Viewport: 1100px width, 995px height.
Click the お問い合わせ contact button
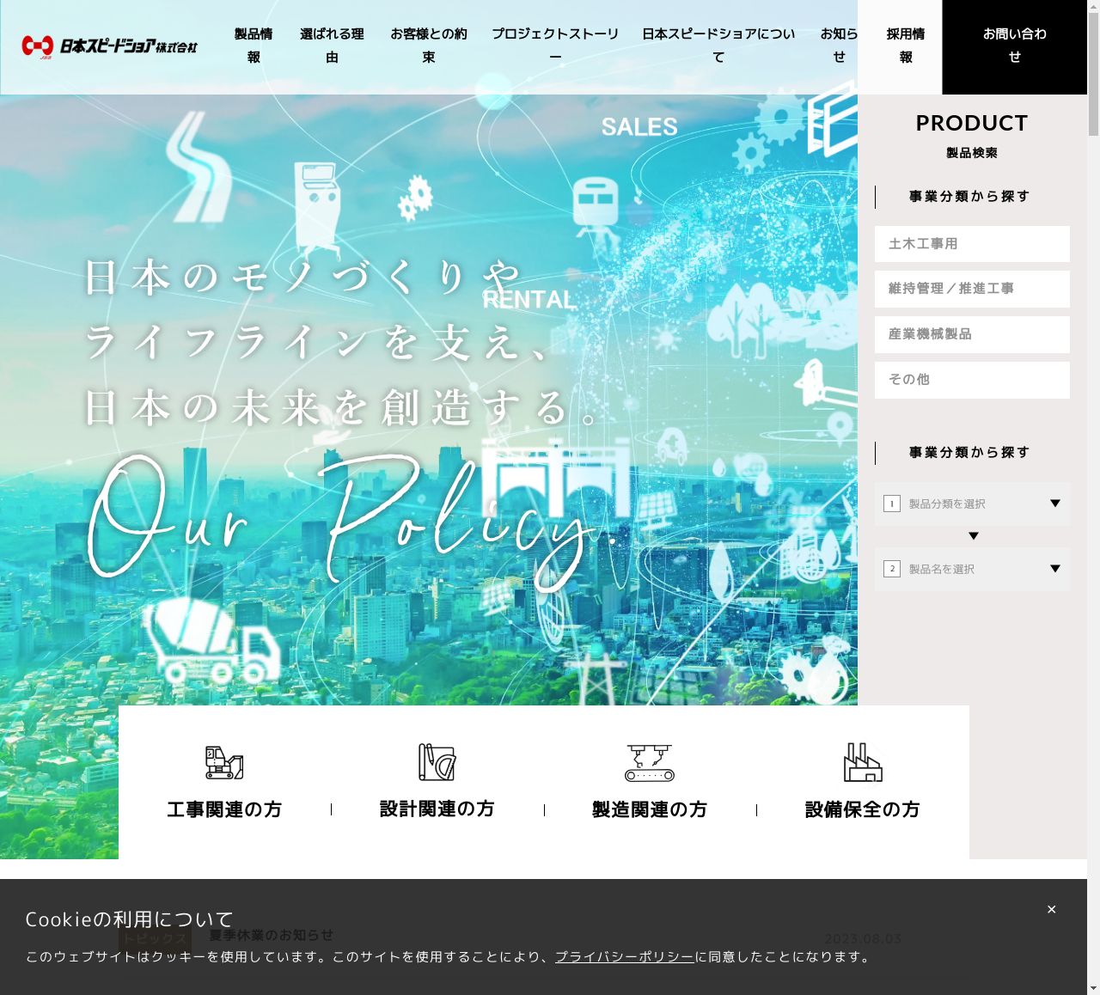[1015, 47]
